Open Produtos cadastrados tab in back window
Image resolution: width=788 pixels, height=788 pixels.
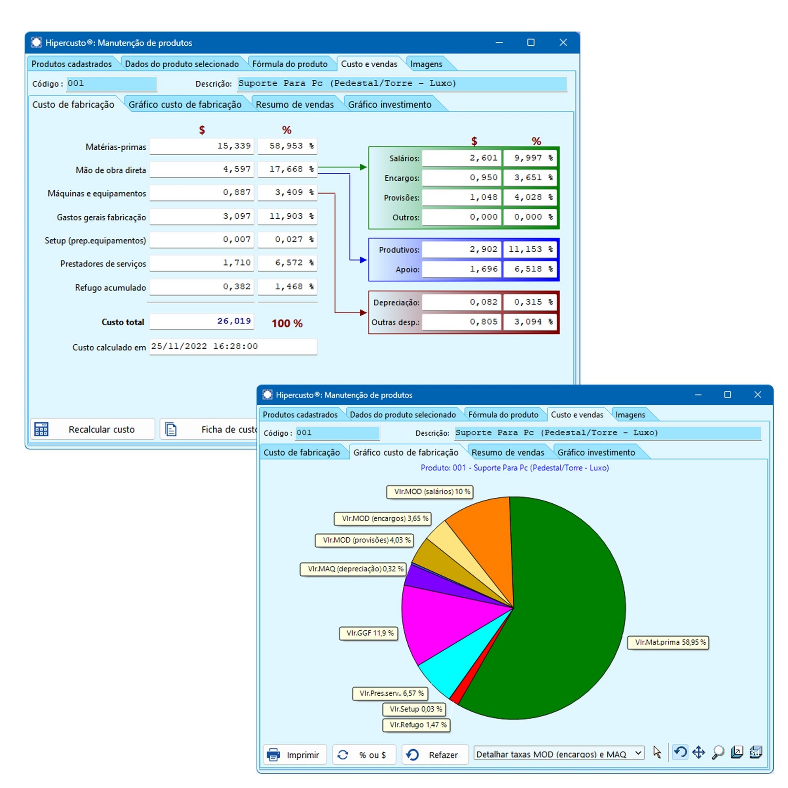pyautogui.click(x=71, y=64)
